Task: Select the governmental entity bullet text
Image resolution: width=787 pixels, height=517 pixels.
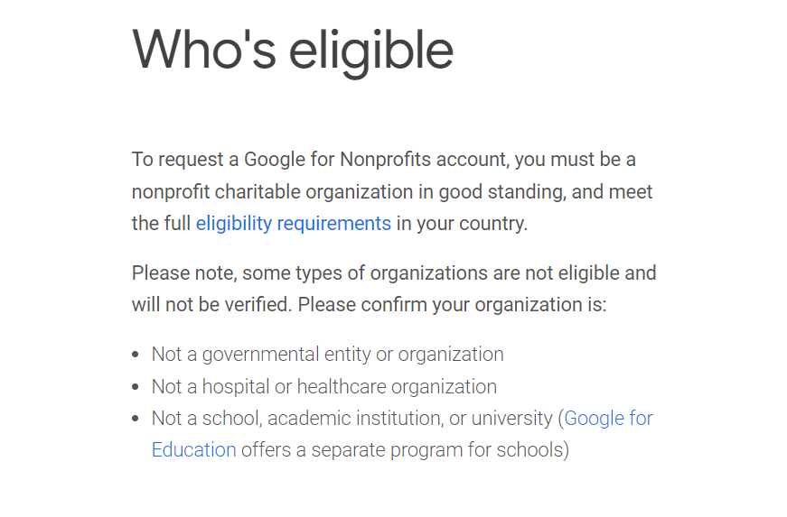Action: [327, 355]
